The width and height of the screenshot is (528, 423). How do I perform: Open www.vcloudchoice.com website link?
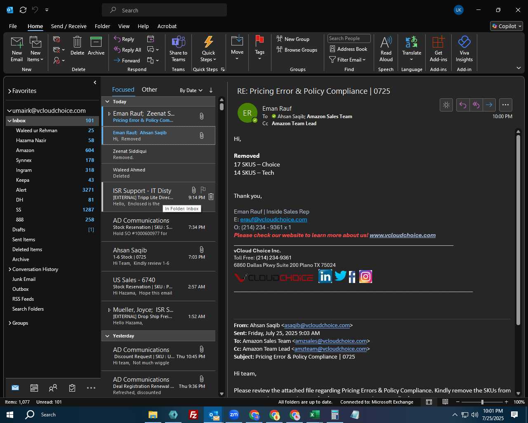click(x=403, y=235)
